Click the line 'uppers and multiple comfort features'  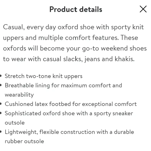pos(71,38)
